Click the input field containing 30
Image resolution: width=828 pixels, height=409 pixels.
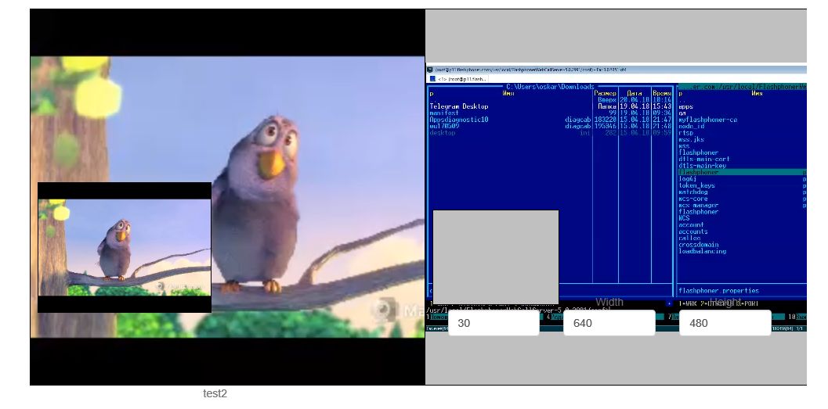(494, 323)
